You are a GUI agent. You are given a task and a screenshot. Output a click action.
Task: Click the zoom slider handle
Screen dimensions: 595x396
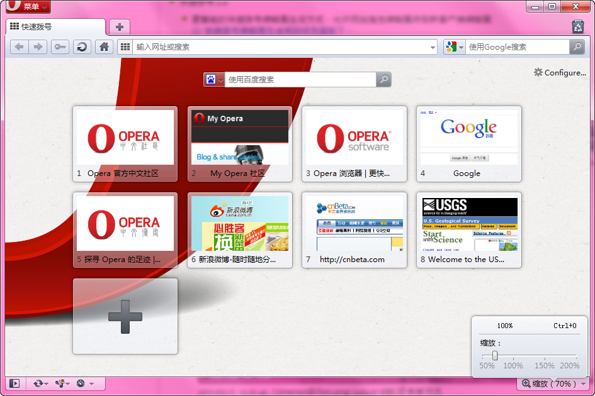[x=495, y=355]
